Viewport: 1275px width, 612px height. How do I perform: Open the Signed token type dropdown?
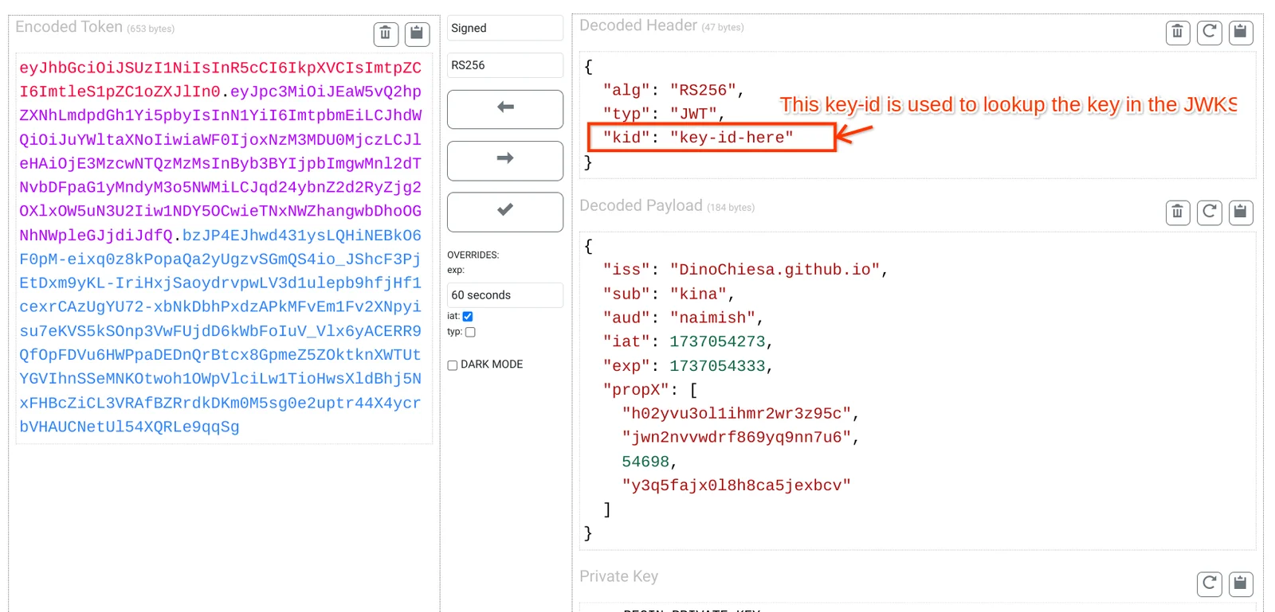click(505, 28)
